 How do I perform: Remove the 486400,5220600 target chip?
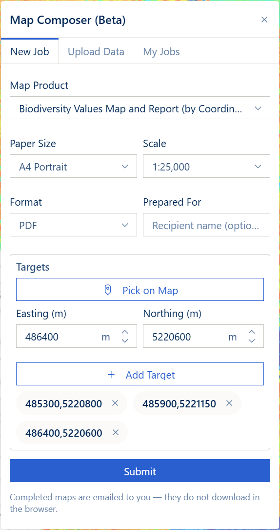click(116, 432)
